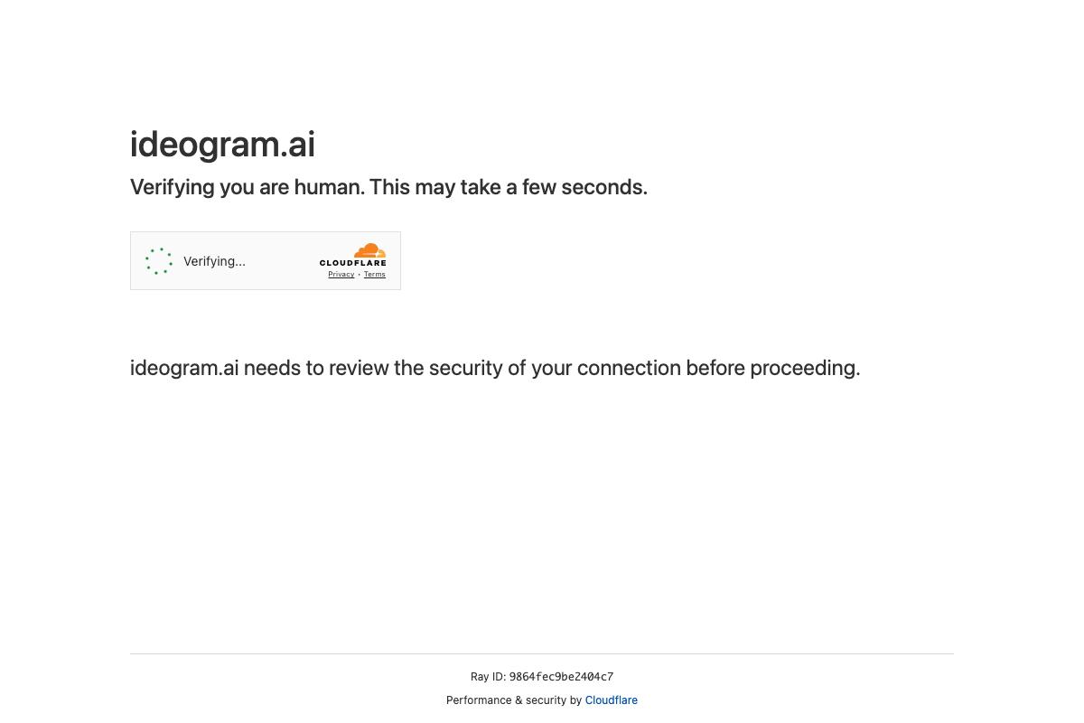The image size is (1084, 723).
Task: Click the "Verifying you are human." sentence
Action: coord(247,188)
